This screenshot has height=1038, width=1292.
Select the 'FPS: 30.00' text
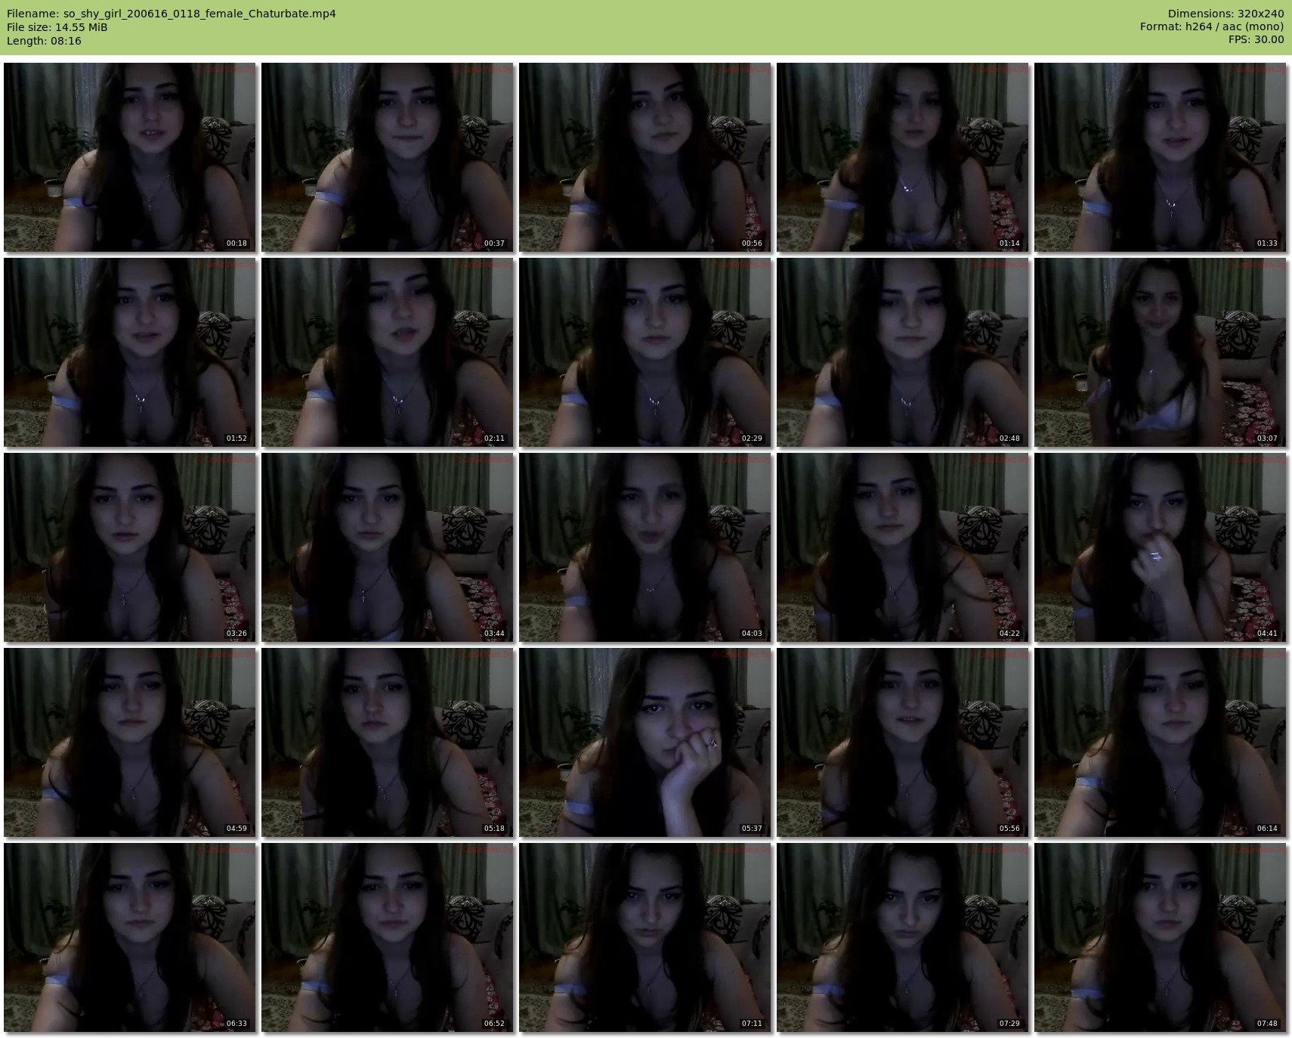click(x=1256, y=41)
